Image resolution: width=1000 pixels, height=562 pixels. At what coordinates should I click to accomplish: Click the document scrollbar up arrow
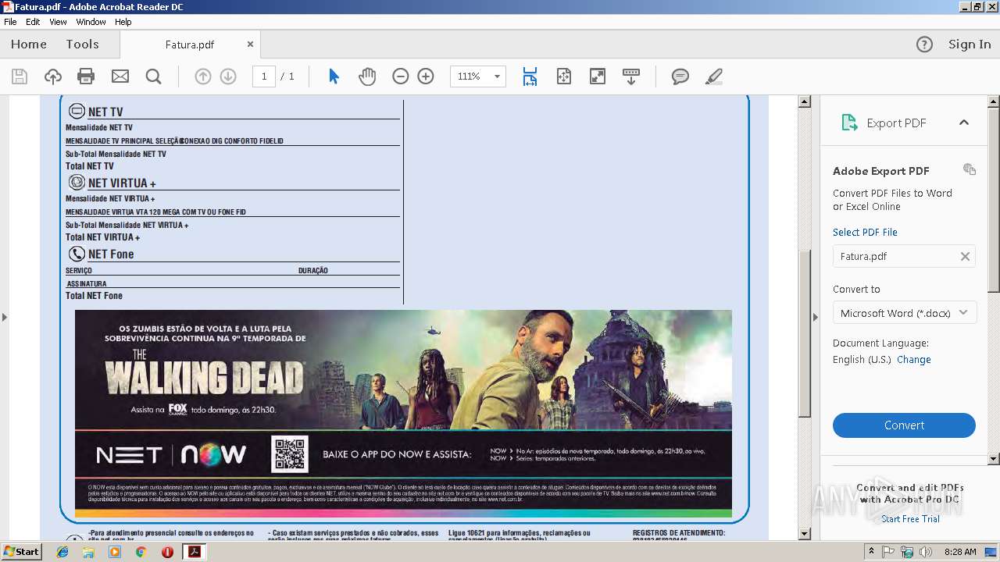[805, 101]
